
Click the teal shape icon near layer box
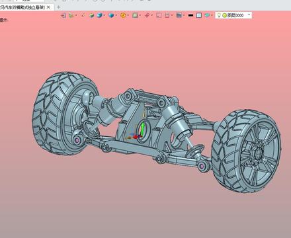[207, 15]
